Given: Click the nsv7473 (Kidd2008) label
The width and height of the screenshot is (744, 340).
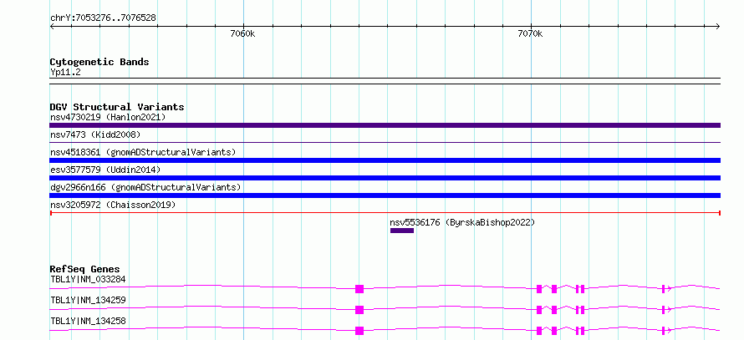Looking at the screenshot, I should pyautogui.click(x=95, y=134).
